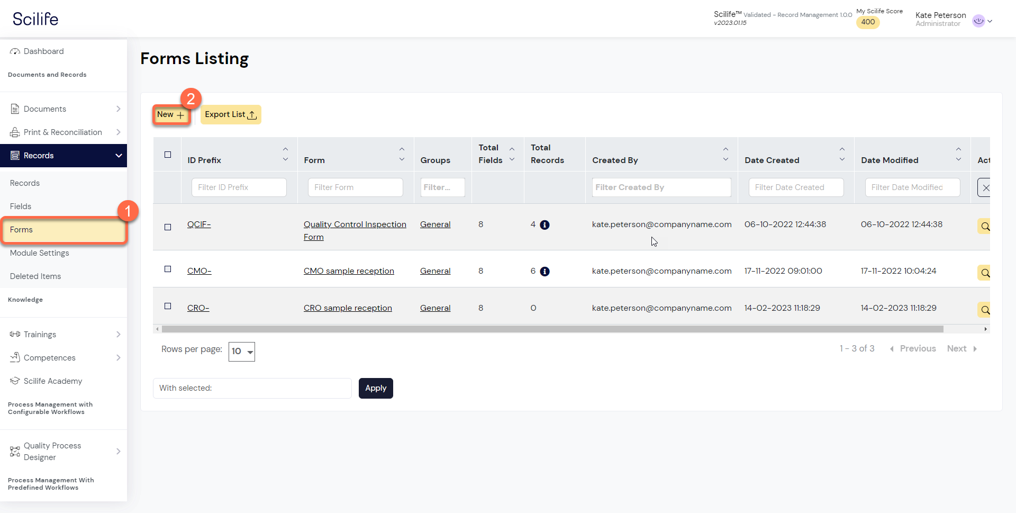The height and width of the screenshot is (513, 1016).
Task: Click the Apply button
Action: point(376,388)
